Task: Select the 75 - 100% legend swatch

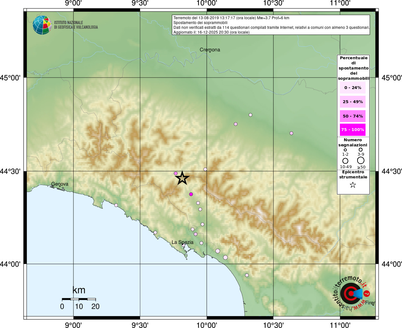Action: (353, 130)
